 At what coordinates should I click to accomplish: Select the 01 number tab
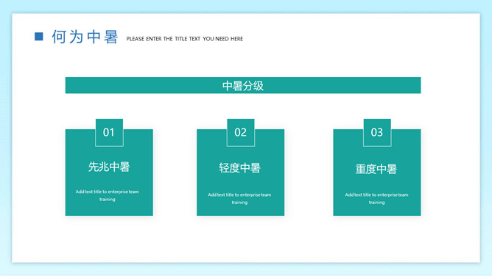pyautogui.click(x=109, y=133)
